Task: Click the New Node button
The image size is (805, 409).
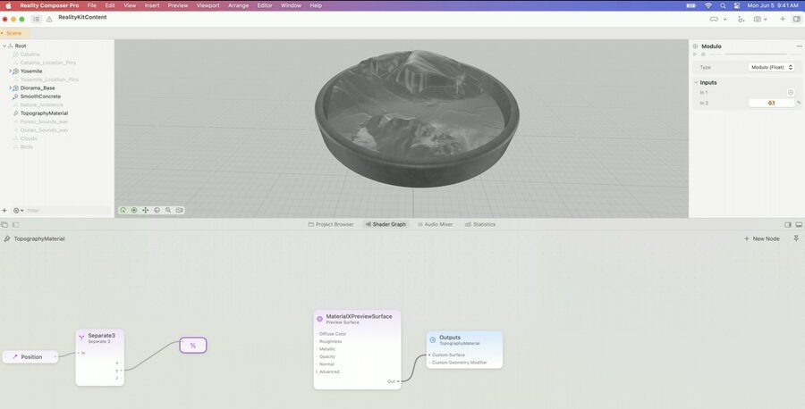Action: click(762, 238)
